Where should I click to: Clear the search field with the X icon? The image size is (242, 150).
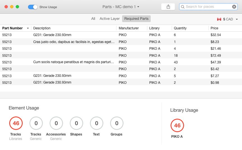234,7
